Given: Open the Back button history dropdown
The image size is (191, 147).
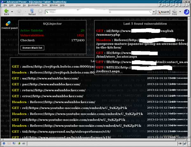Looking at the screenshot, I should (x=12, y=12).
